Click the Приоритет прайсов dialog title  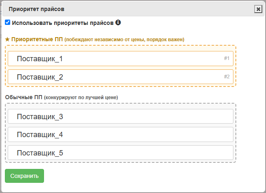[x=37, y=9]
